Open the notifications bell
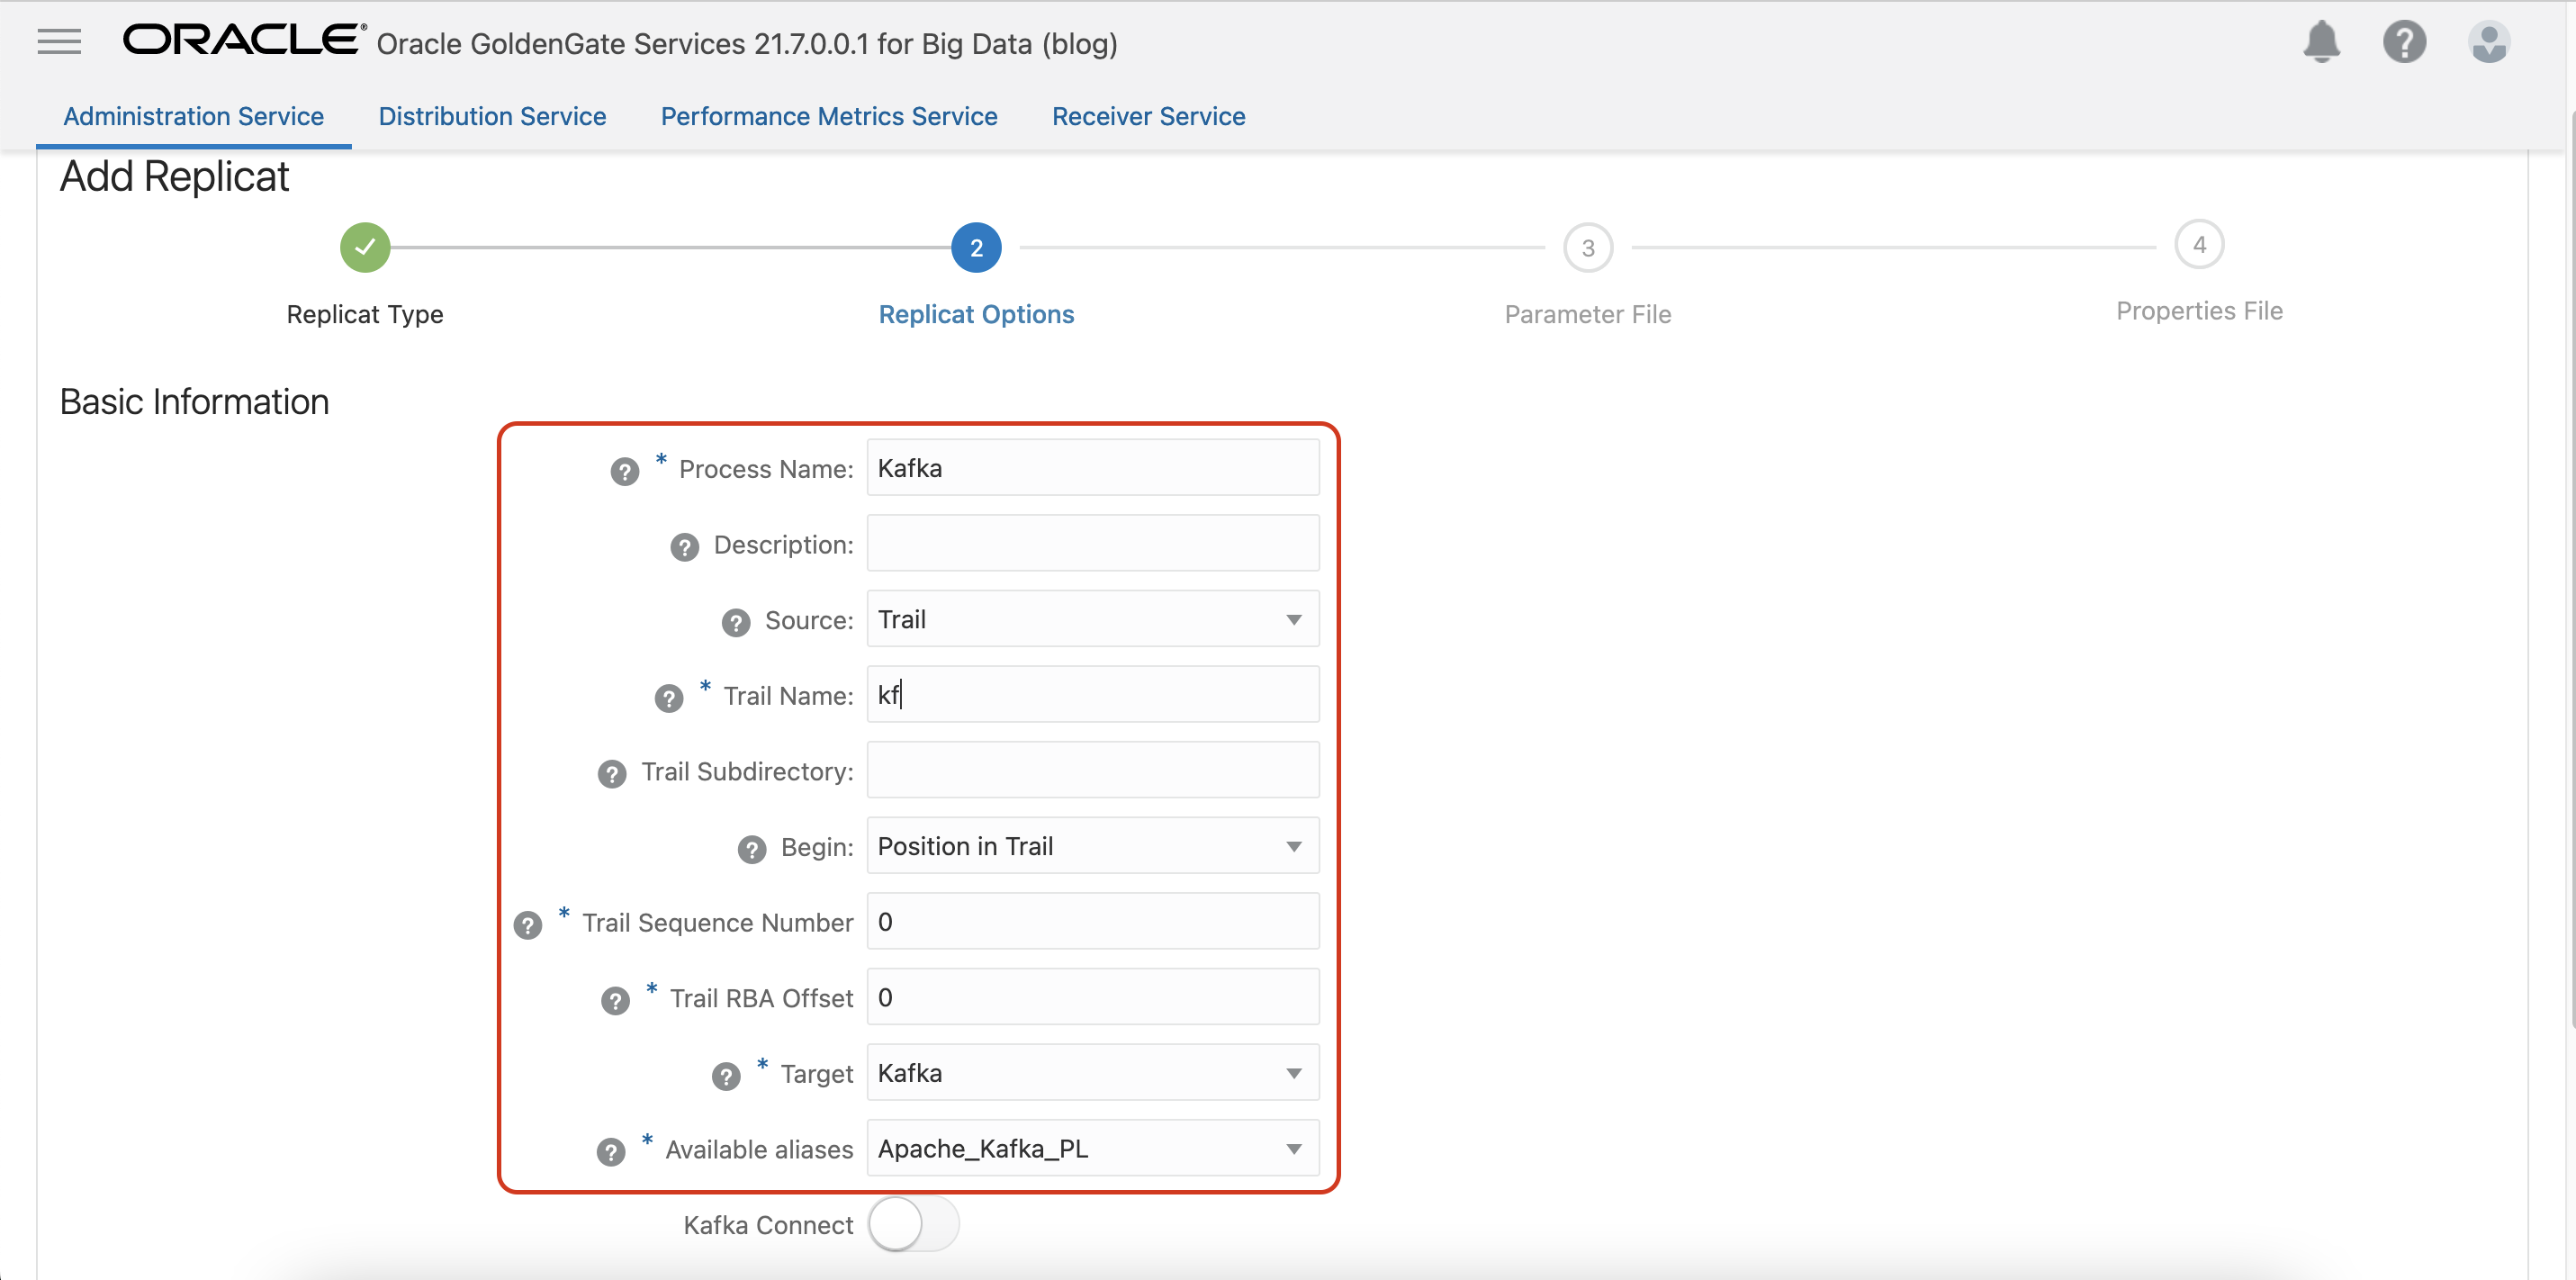 coord(2321,42)
